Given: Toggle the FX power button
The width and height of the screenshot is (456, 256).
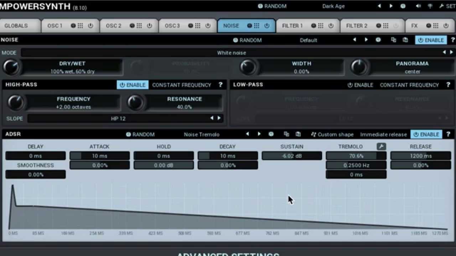Looking at the screenshot, I should [446, 26].
